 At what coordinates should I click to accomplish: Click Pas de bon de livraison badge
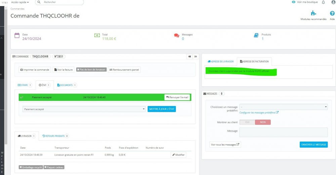91,70
